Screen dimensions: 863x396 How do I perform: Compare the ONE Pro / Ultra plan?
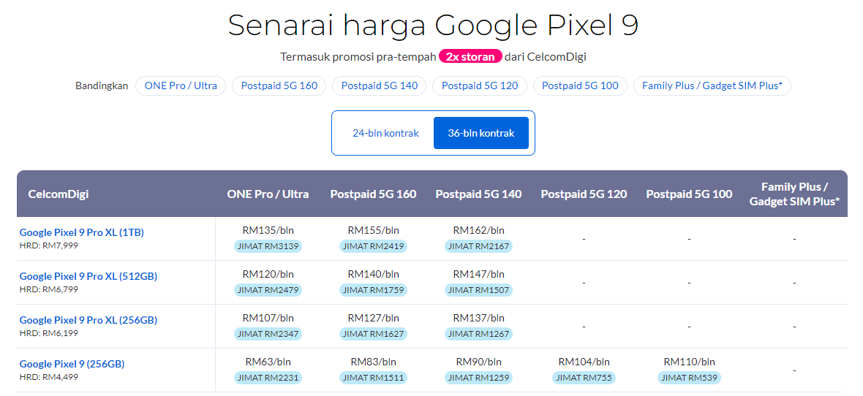(x=181, y=85)
